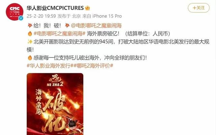Click the 来自 iPhone 15 Pro source

(x=102, y=16)
